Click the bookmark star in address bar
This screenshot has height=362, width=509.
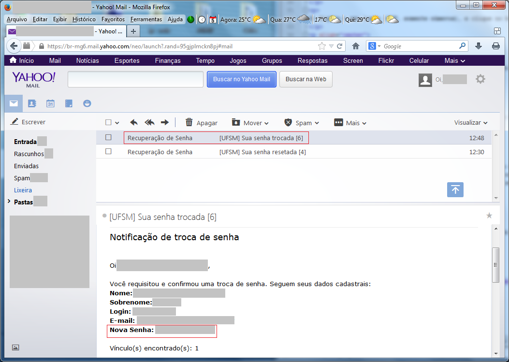(x=322, y=46)
